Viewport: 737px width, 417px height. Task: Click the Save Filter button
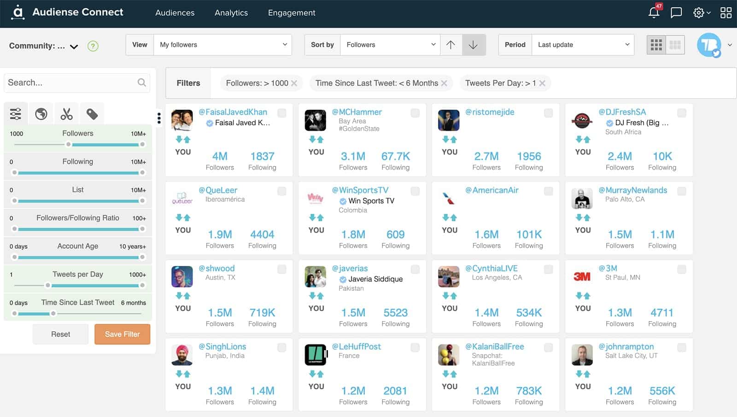(122, 334)
